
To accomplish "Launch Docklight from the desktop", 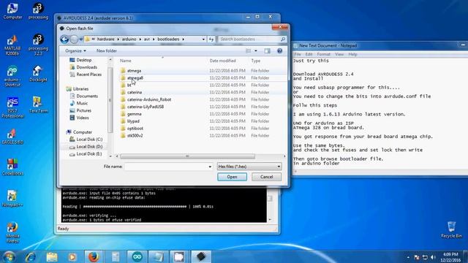I will pyautogui.click(x=38, y=74).
